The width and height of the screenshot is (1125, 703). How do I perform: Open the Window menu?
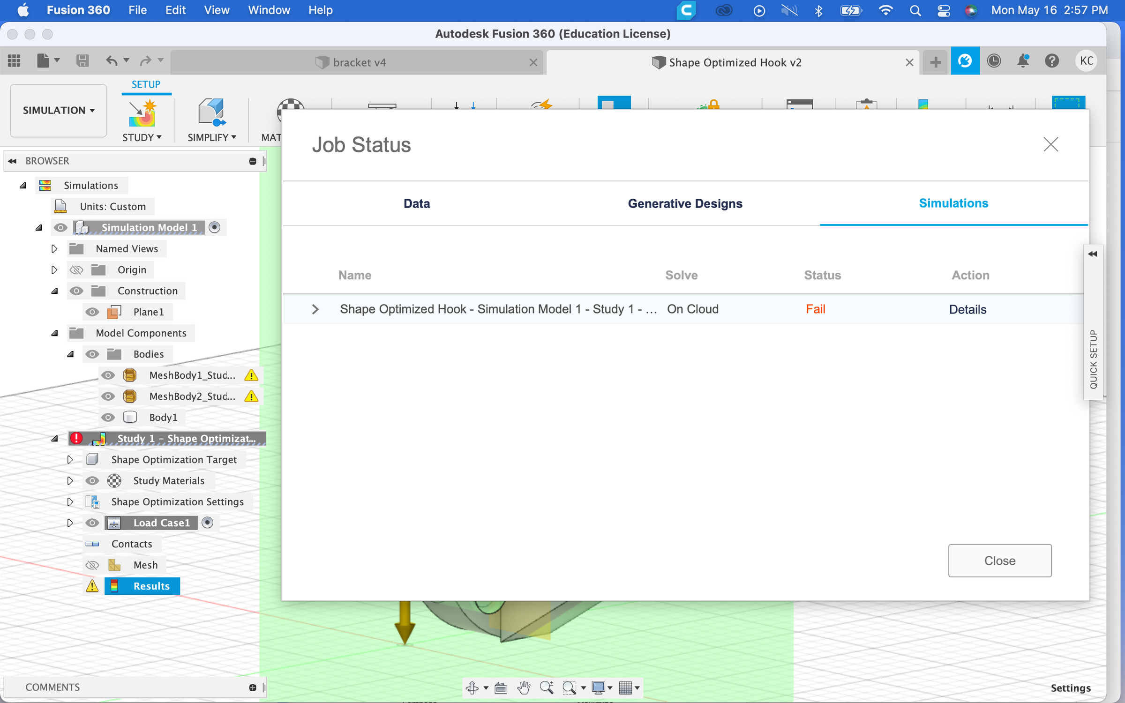(269, 10)
